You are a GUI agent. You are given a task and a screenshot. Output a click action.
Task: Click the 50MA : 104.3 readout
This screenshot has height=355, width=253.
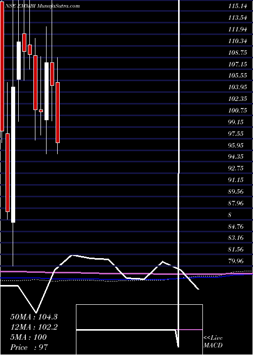(x=34, y=317)
